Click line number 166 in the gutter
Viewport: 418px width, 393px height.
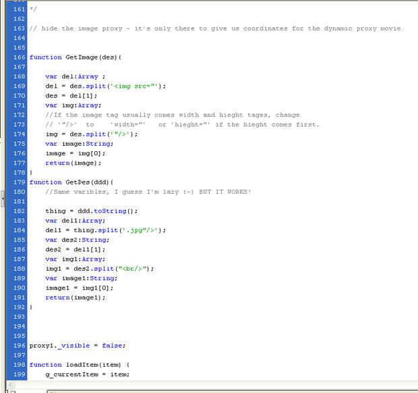click(x=19, y=57)
